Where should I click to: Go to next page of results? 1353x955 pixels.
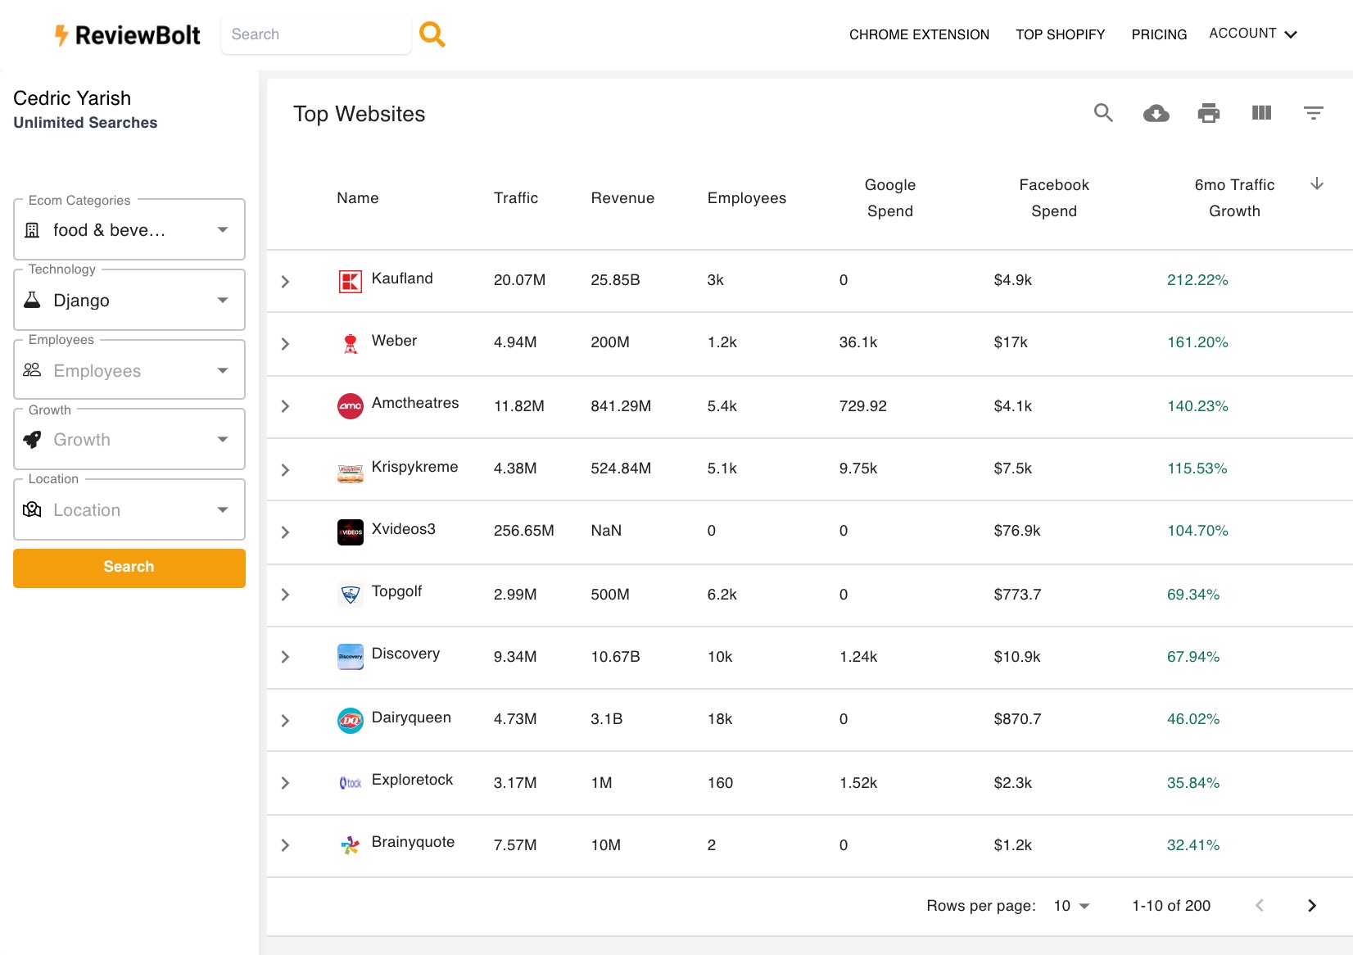(1311, 905)
